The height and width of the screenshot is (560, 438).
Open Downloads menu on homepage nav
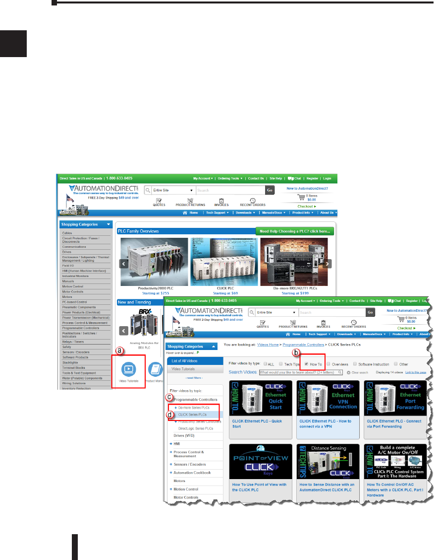tap(246, 212)
